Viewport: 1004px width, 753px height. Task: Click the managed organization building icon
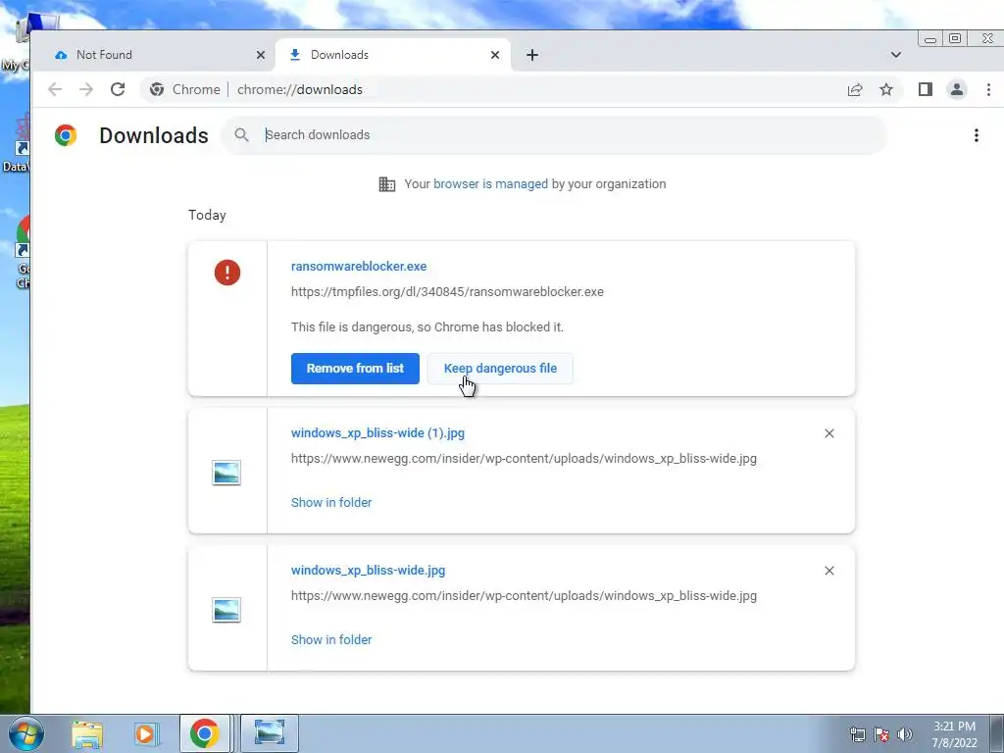click(x=386, y=184)
